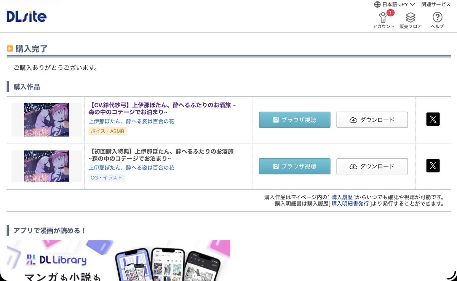Open circle link under the CV.鈴代紗弓 title

pos(131,121)
